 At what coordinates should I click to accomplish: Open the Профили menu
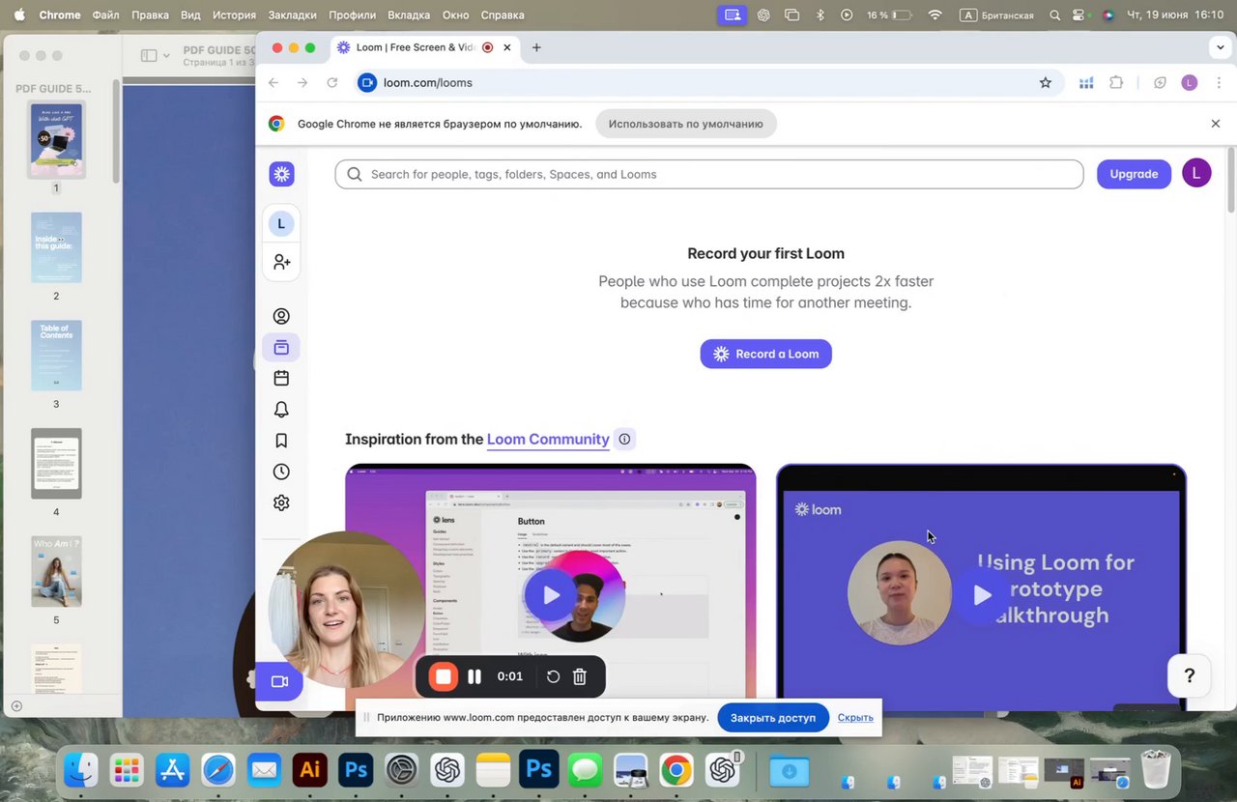coord(352,15)
